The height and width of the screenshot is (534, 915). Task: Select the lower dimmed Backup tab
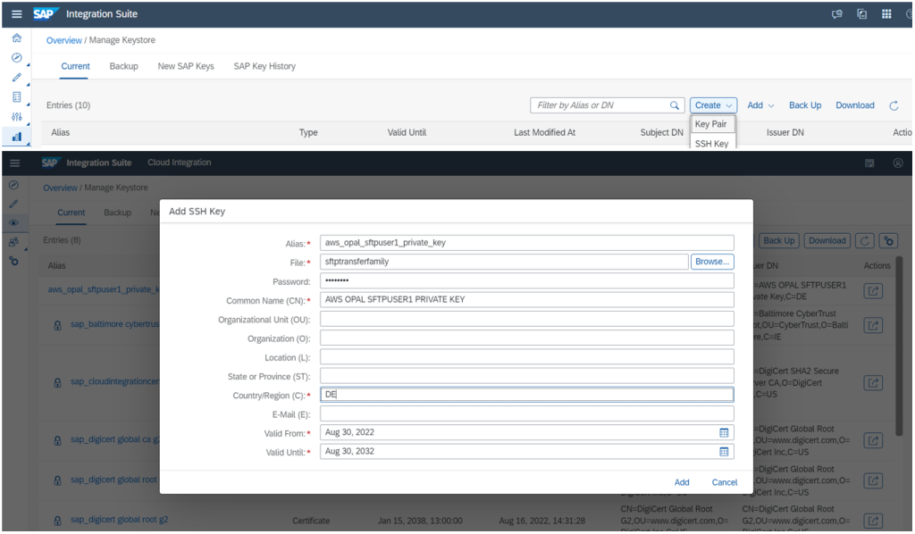[x=117, y=213]
